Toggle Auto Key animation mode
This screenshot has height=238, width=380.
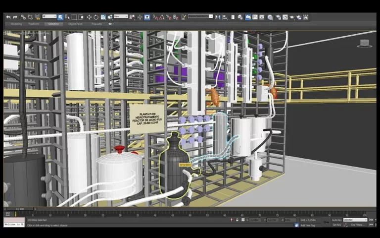tap(336, 220)
